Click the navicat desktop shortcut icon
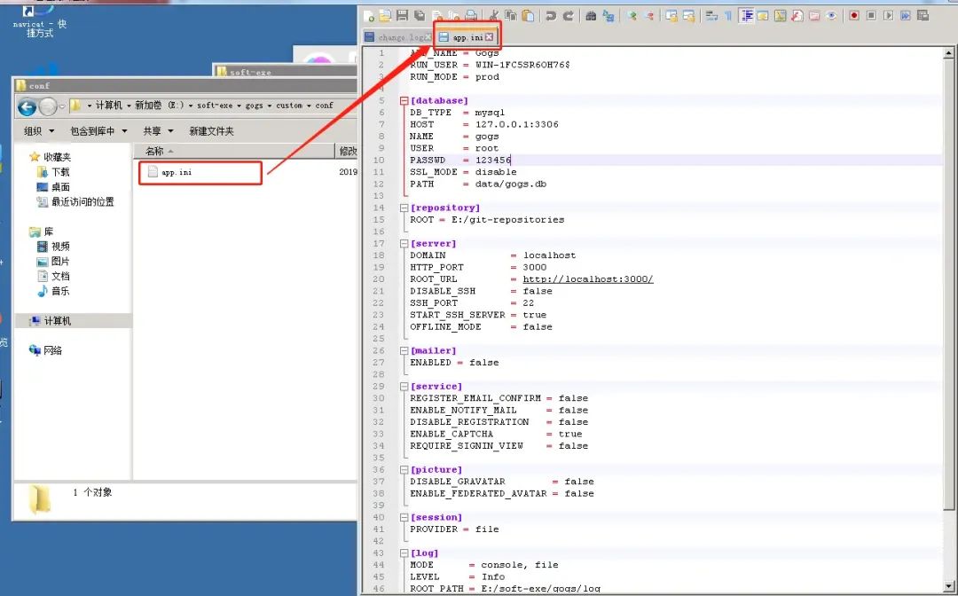This screenshot has width=958, height=596. pos(40,20)
